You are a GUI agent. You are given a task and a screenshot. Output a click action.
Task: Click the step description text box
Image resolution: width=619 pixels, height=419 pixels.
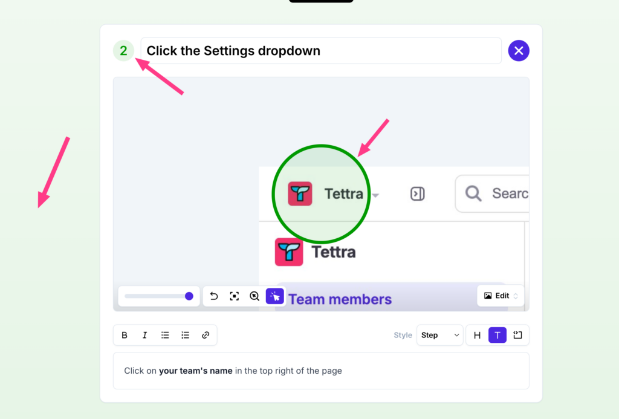[320, 371]
